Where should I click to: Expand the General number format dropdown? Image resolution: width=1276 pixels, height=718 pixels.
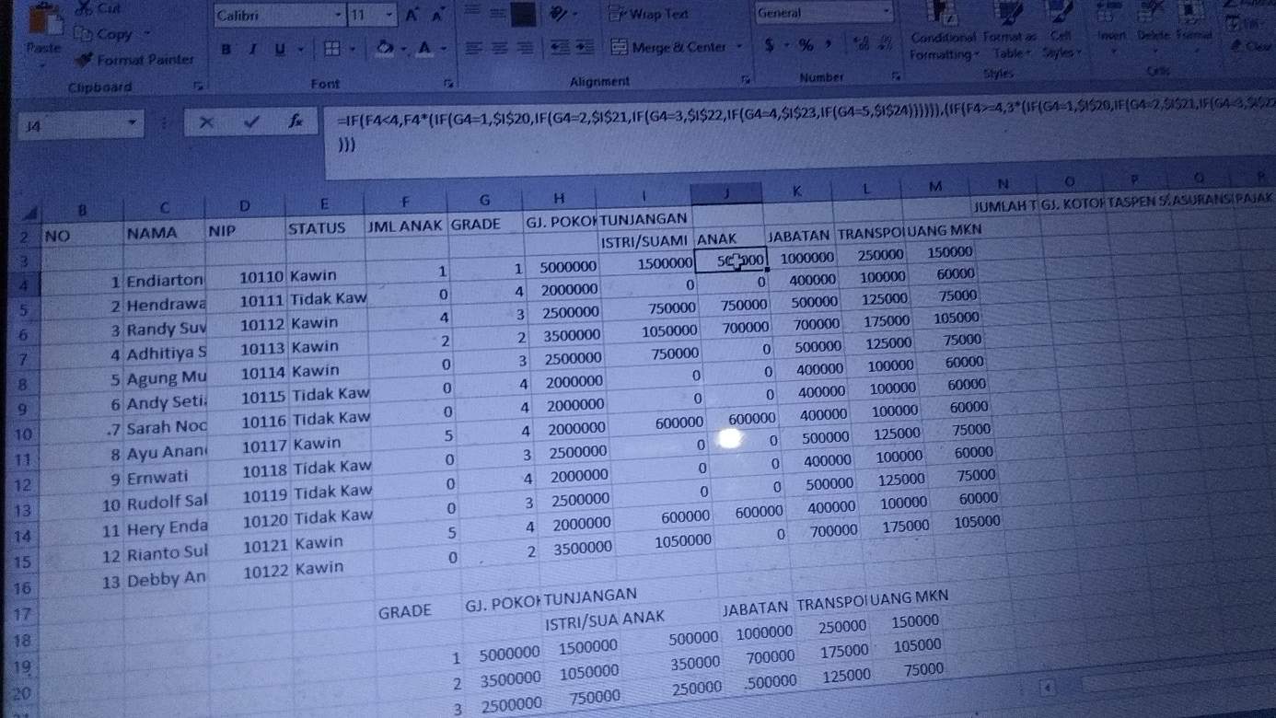coord(886,13)
